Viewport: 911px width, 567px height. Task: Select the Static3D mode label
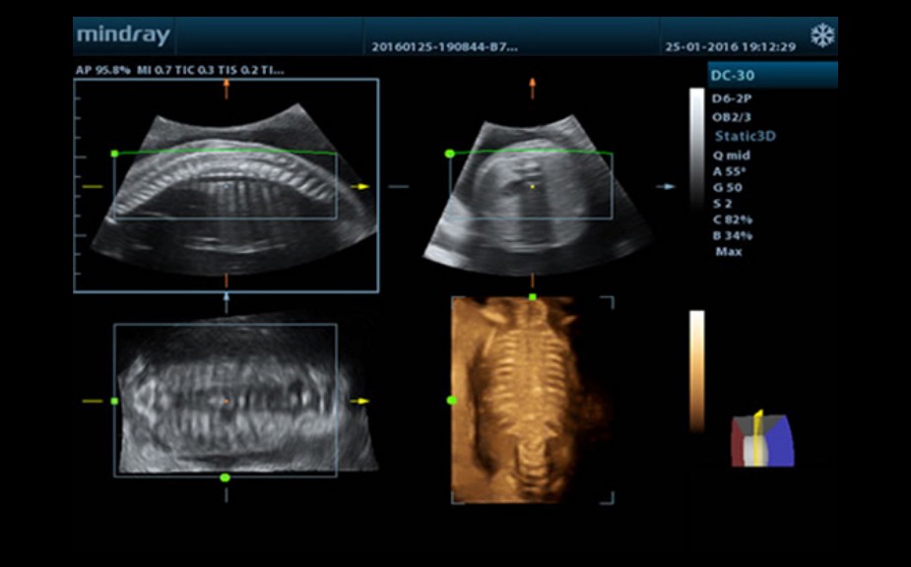click(745, 137)
